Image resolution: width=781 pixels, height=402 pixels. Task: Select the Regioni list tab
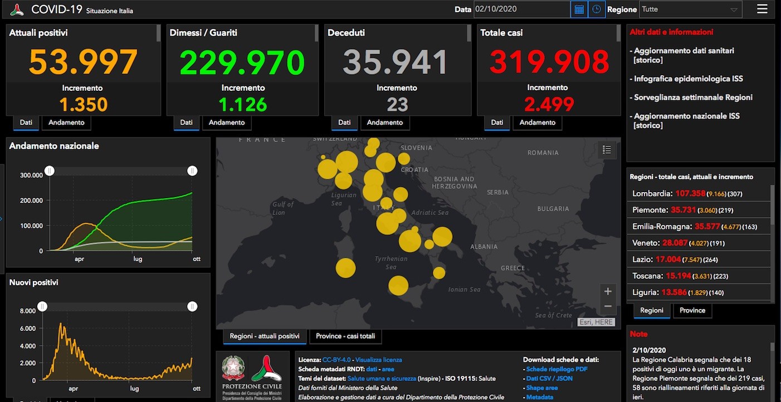tap(652, 311)
